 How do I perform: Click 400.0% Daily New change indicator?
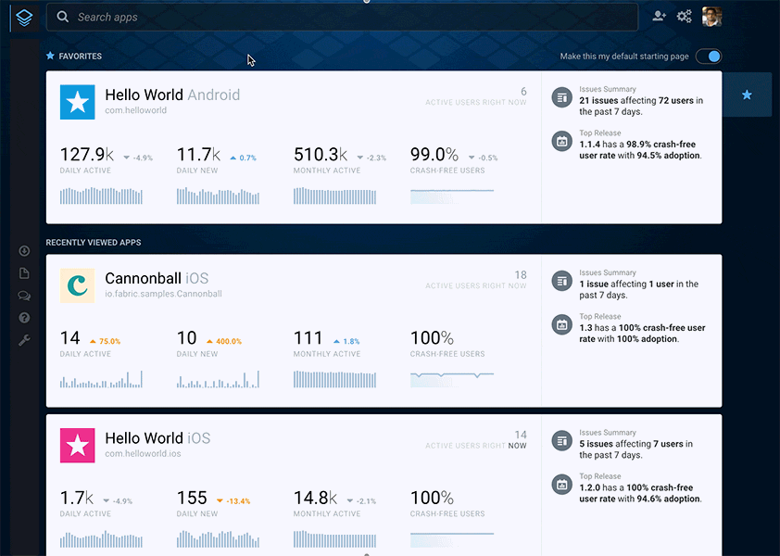[x=224, y=341]
